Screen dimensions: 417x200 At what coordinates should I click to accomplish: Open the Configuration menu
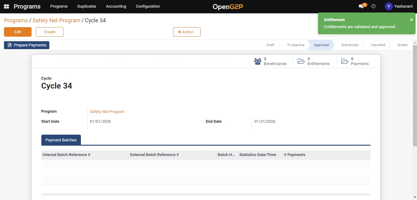(148, 6)
